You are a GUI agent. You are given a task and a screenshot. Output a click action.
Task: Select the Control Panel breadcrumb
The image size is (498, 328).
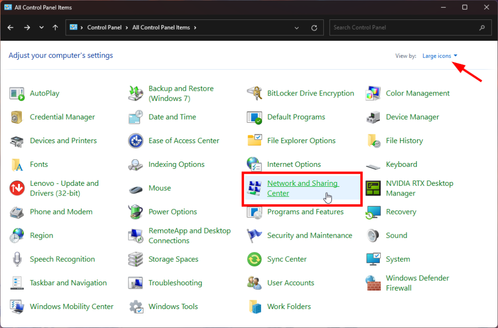(105, 28)
